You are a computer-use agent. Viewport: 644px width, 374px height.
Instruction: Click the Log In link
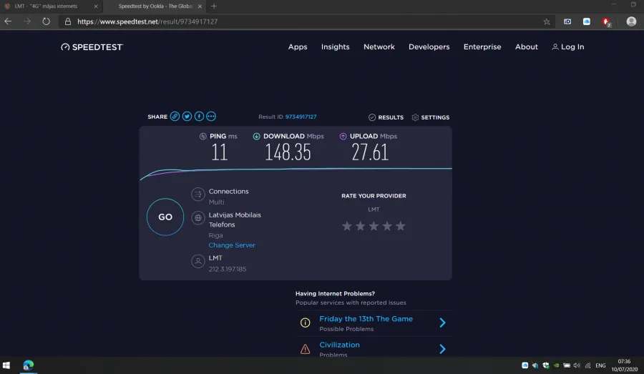572,46
